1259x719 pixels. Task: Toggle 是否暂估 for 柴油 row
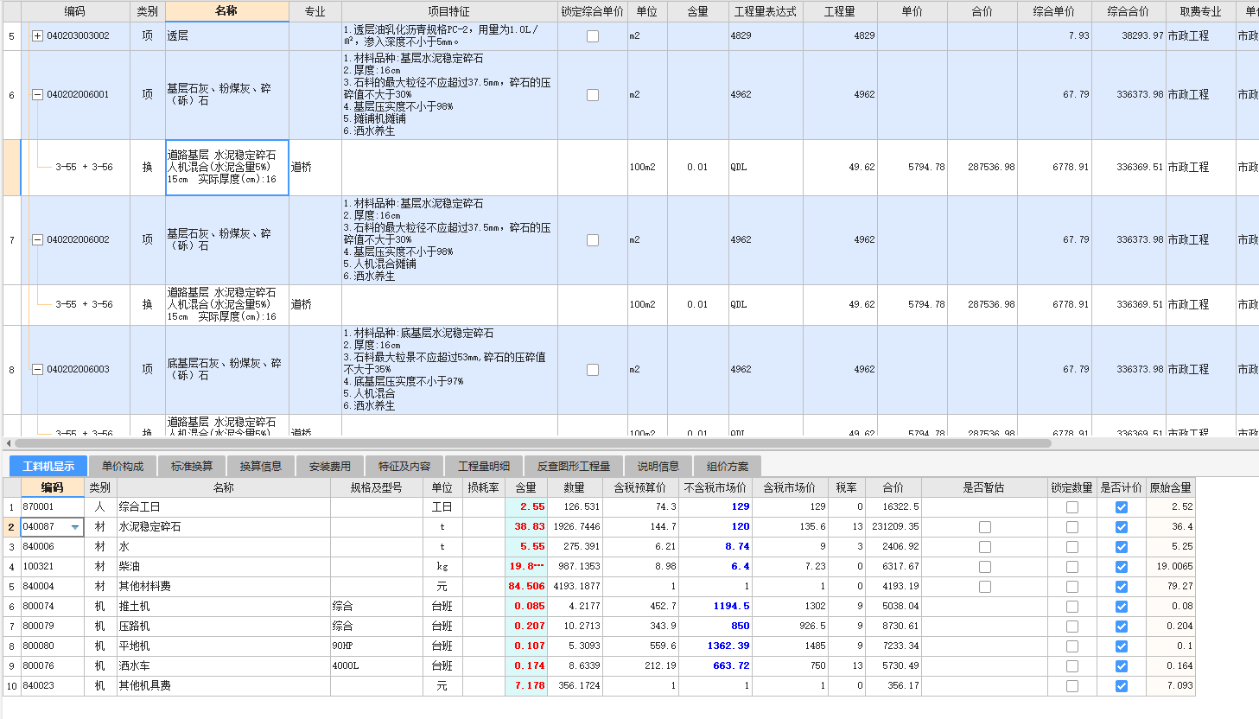[x=985, y=567]
